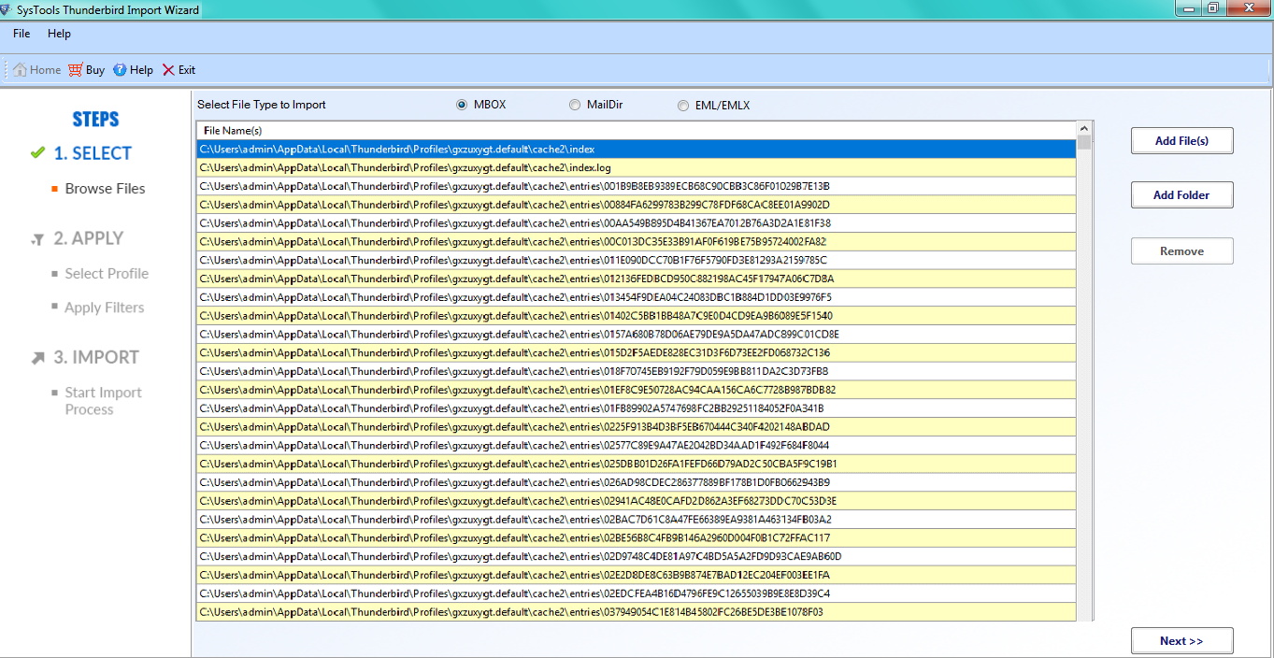Proceed with the Next >> button
Screen dimensions: 1274x658
tap(1181, 640)
